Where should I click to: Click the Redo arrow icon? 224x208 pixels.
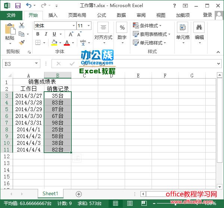coord(44,6)
